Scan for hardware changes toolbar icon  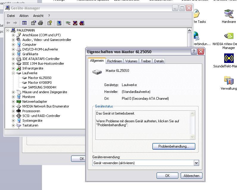[59, 23]
